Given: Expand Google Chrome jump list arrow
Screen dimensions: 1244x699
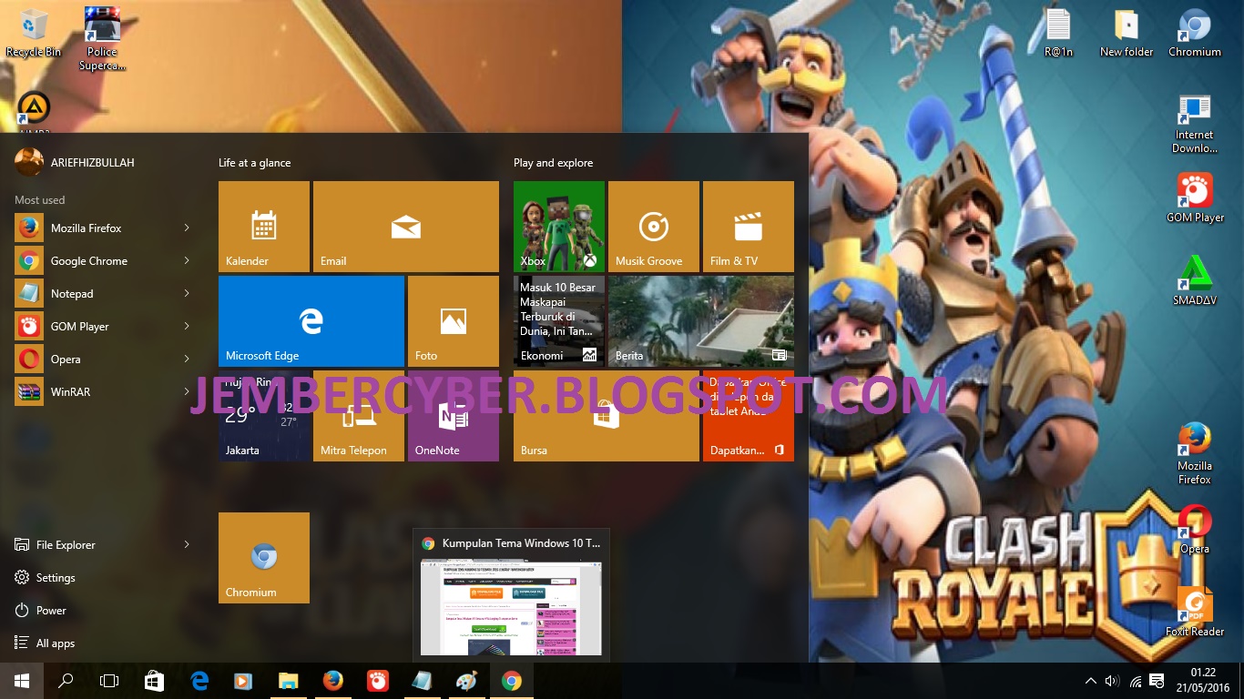Looking at the screenshot, I should click(x=187, y=261).
